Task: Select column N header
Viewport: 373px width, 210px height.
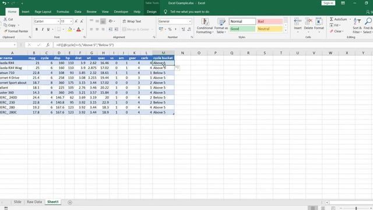Action: click(x=182, y=53)
